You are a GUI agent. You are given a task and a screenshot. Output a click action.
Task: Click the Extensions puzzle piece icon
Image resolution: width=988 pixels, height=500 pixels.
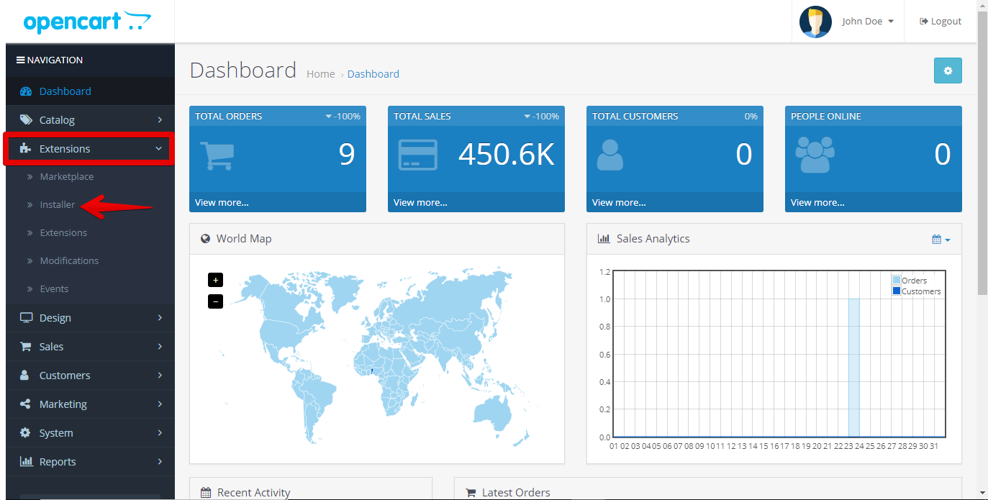pos(26,149)
